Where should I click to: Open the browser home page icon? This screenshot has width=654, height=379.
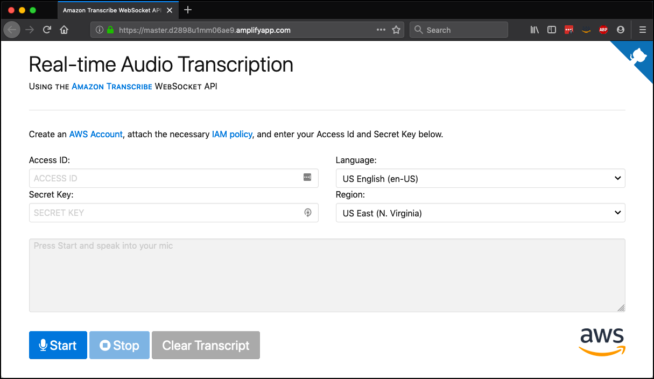64,30
